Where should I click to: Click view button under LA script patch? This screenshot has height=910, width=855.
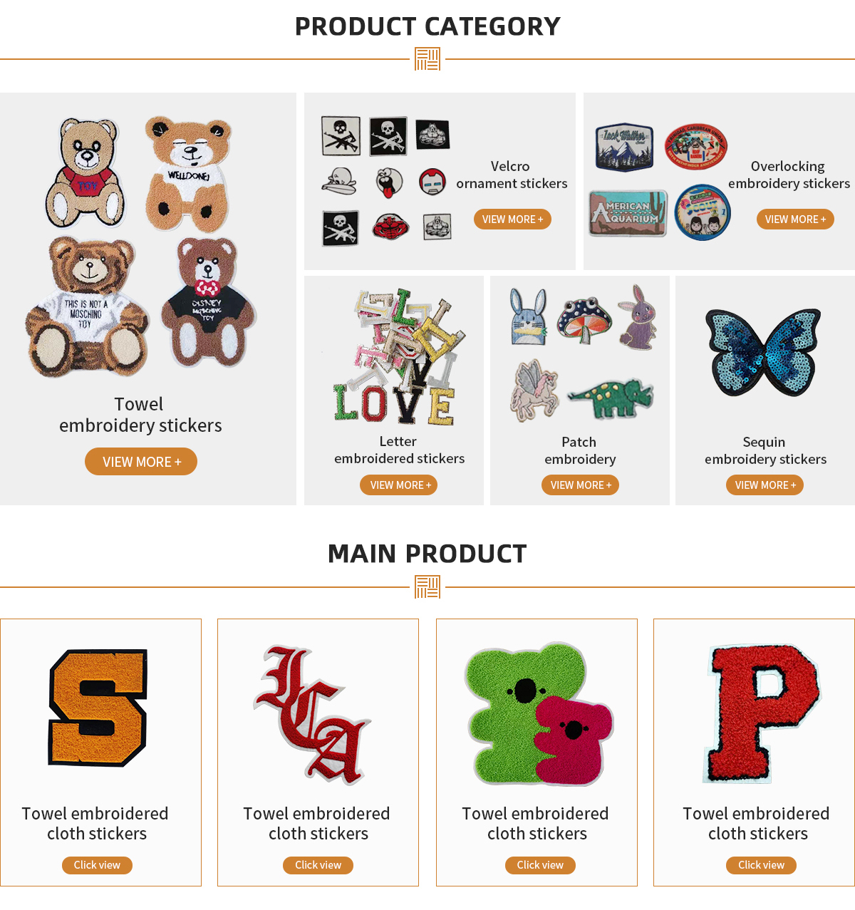coord(318,865)
